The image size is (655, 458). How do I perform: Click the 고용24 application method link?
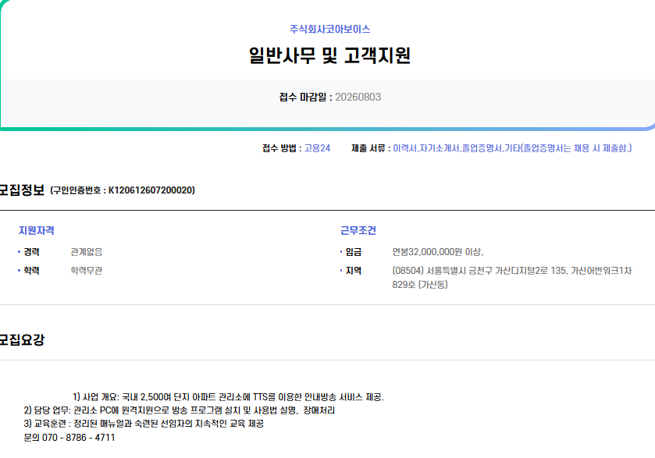tap(317, 148)
